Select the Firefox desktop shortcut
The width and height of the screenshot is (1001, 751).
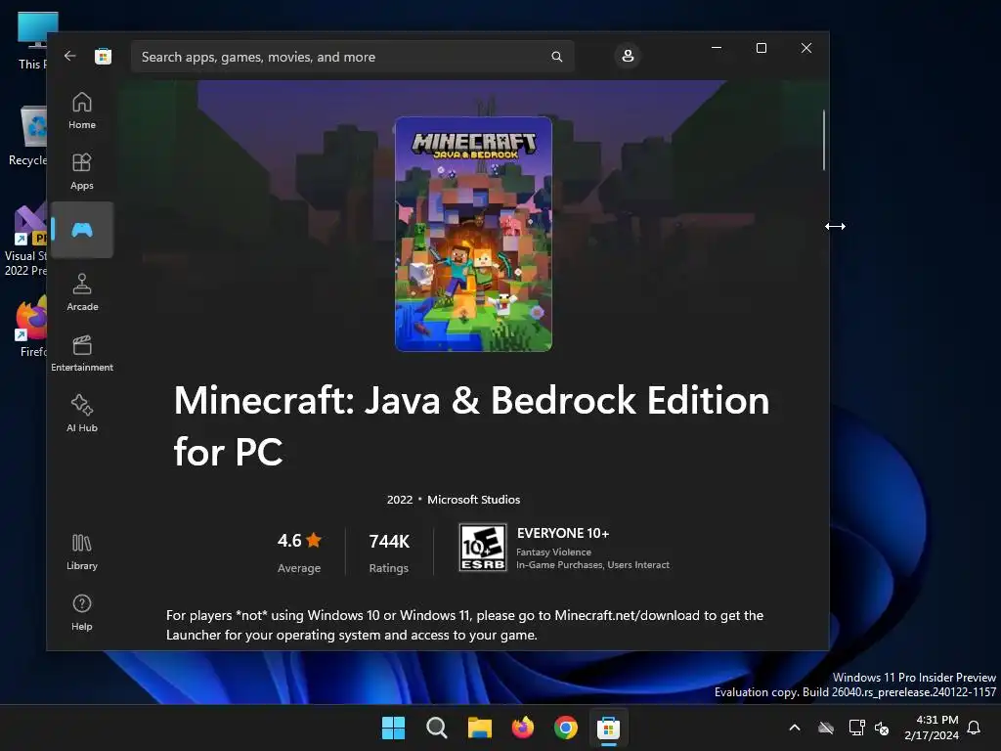click(32, 326)
